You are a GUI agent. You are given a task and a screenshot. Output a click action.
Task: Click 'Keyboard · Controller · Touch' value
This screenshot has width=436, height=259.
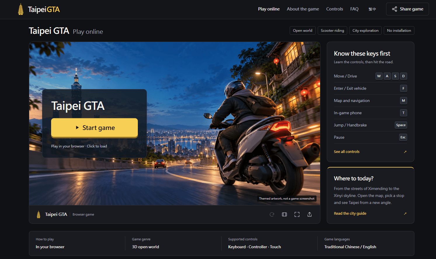coord(254,247)
